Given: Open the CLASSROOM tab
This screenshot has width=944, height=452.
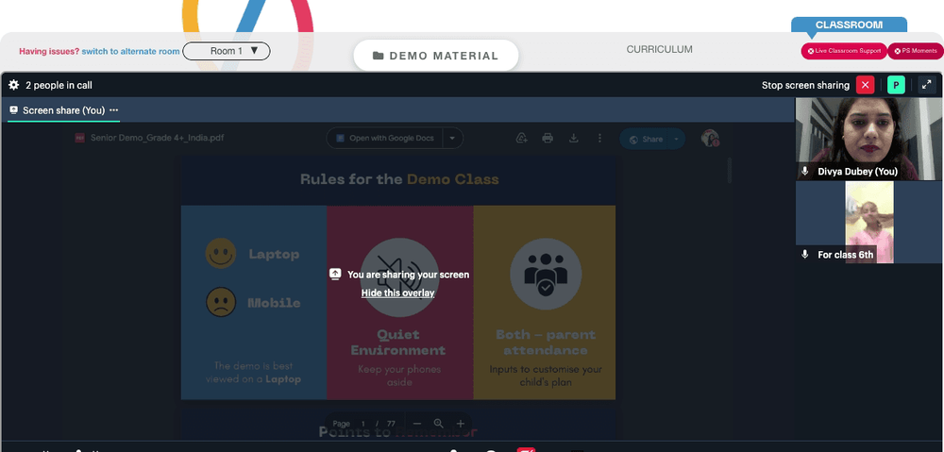Looking at the screenshot, I should (849, 25).
